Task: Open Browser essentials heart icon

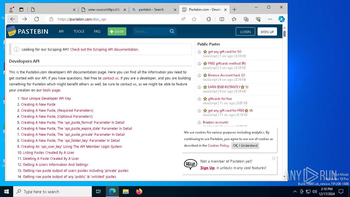Action: pos(258,19)
